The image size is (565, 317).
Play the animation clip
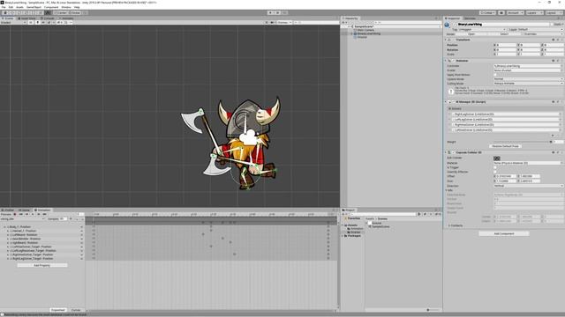pyautogui.click(x=33, y=214)
